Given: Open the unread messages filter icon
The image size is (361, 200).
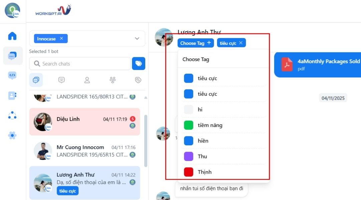Looking at the screenshot, I should click(x=61, y=80).
